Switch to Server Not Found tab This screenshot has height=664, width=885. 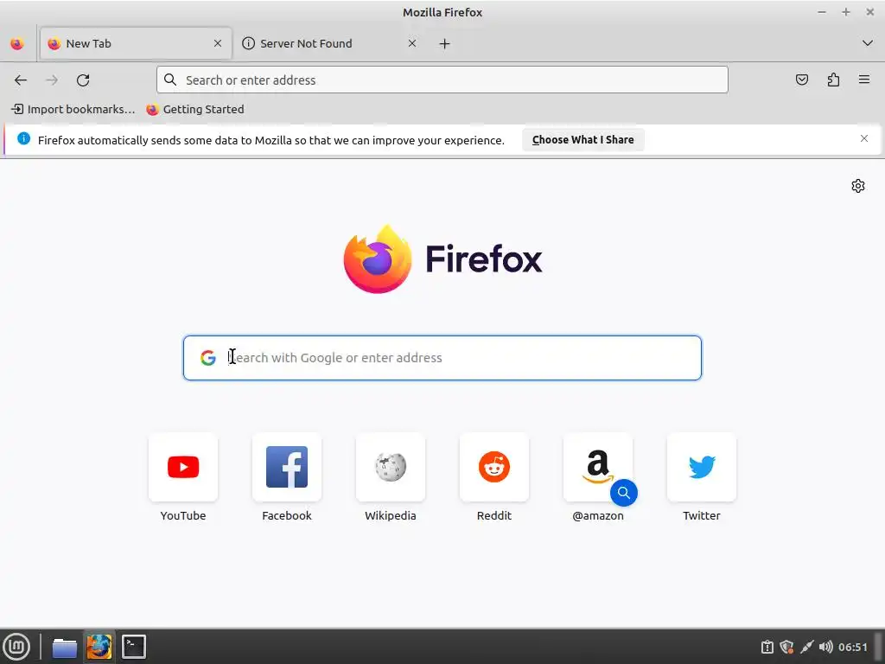(330, 43)
